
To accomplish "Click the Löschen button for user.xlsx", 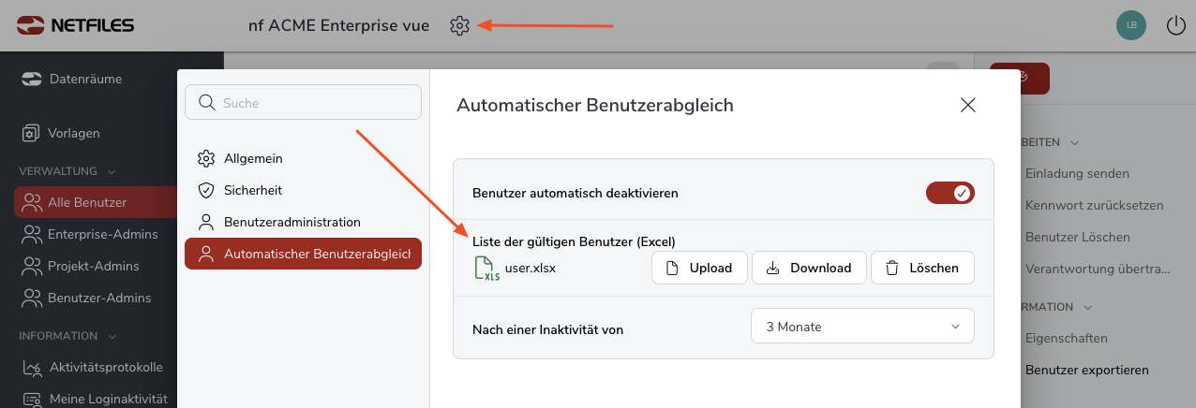I will point(922,268).
